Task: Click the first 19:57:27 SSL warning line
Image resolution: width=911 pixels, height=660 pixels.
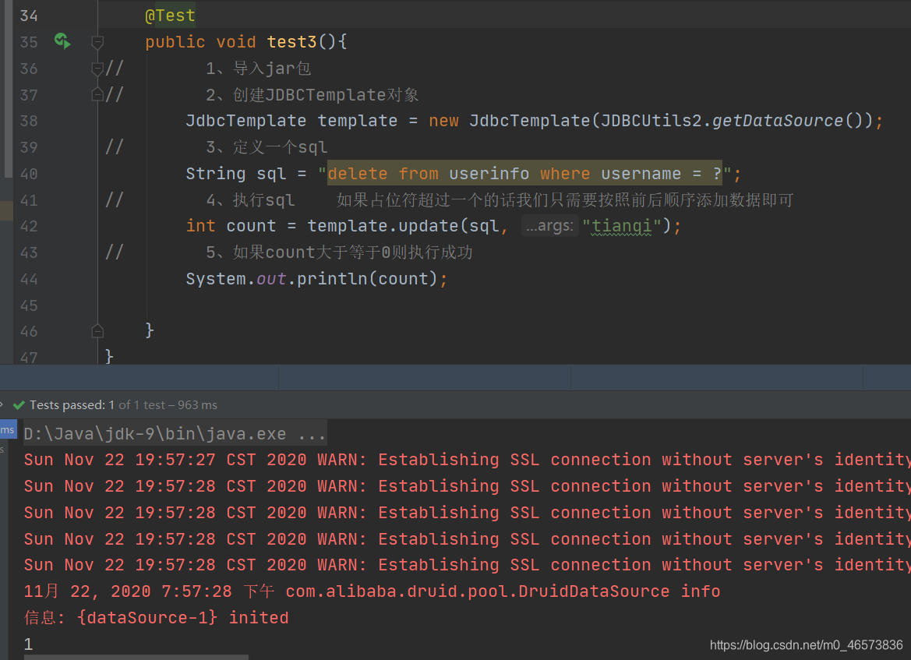Action: (x=467, y=461)
